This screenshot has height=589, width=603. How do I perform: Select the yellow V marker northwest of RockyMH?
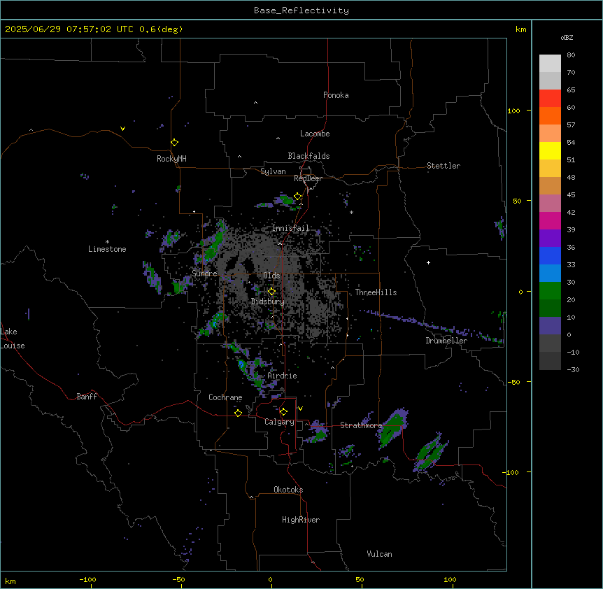pyautogui.click(x=122, y=129)
